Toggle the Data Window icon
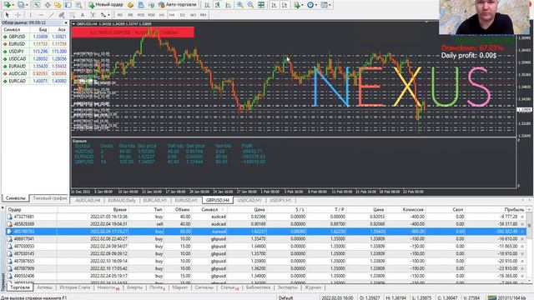 pyautogui.click(x=48, y=5)
